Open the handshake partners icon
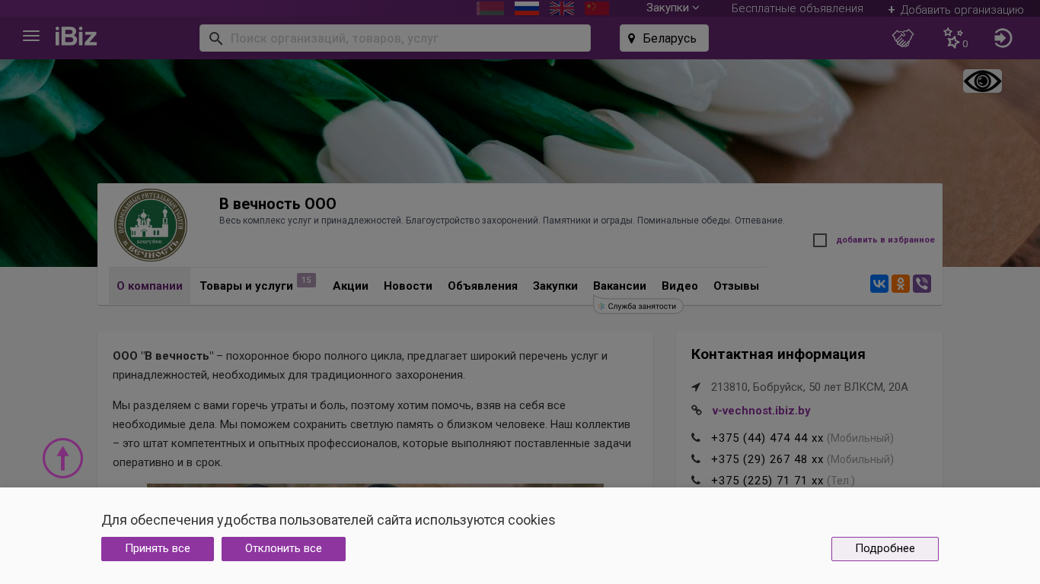 coord(903,38)
